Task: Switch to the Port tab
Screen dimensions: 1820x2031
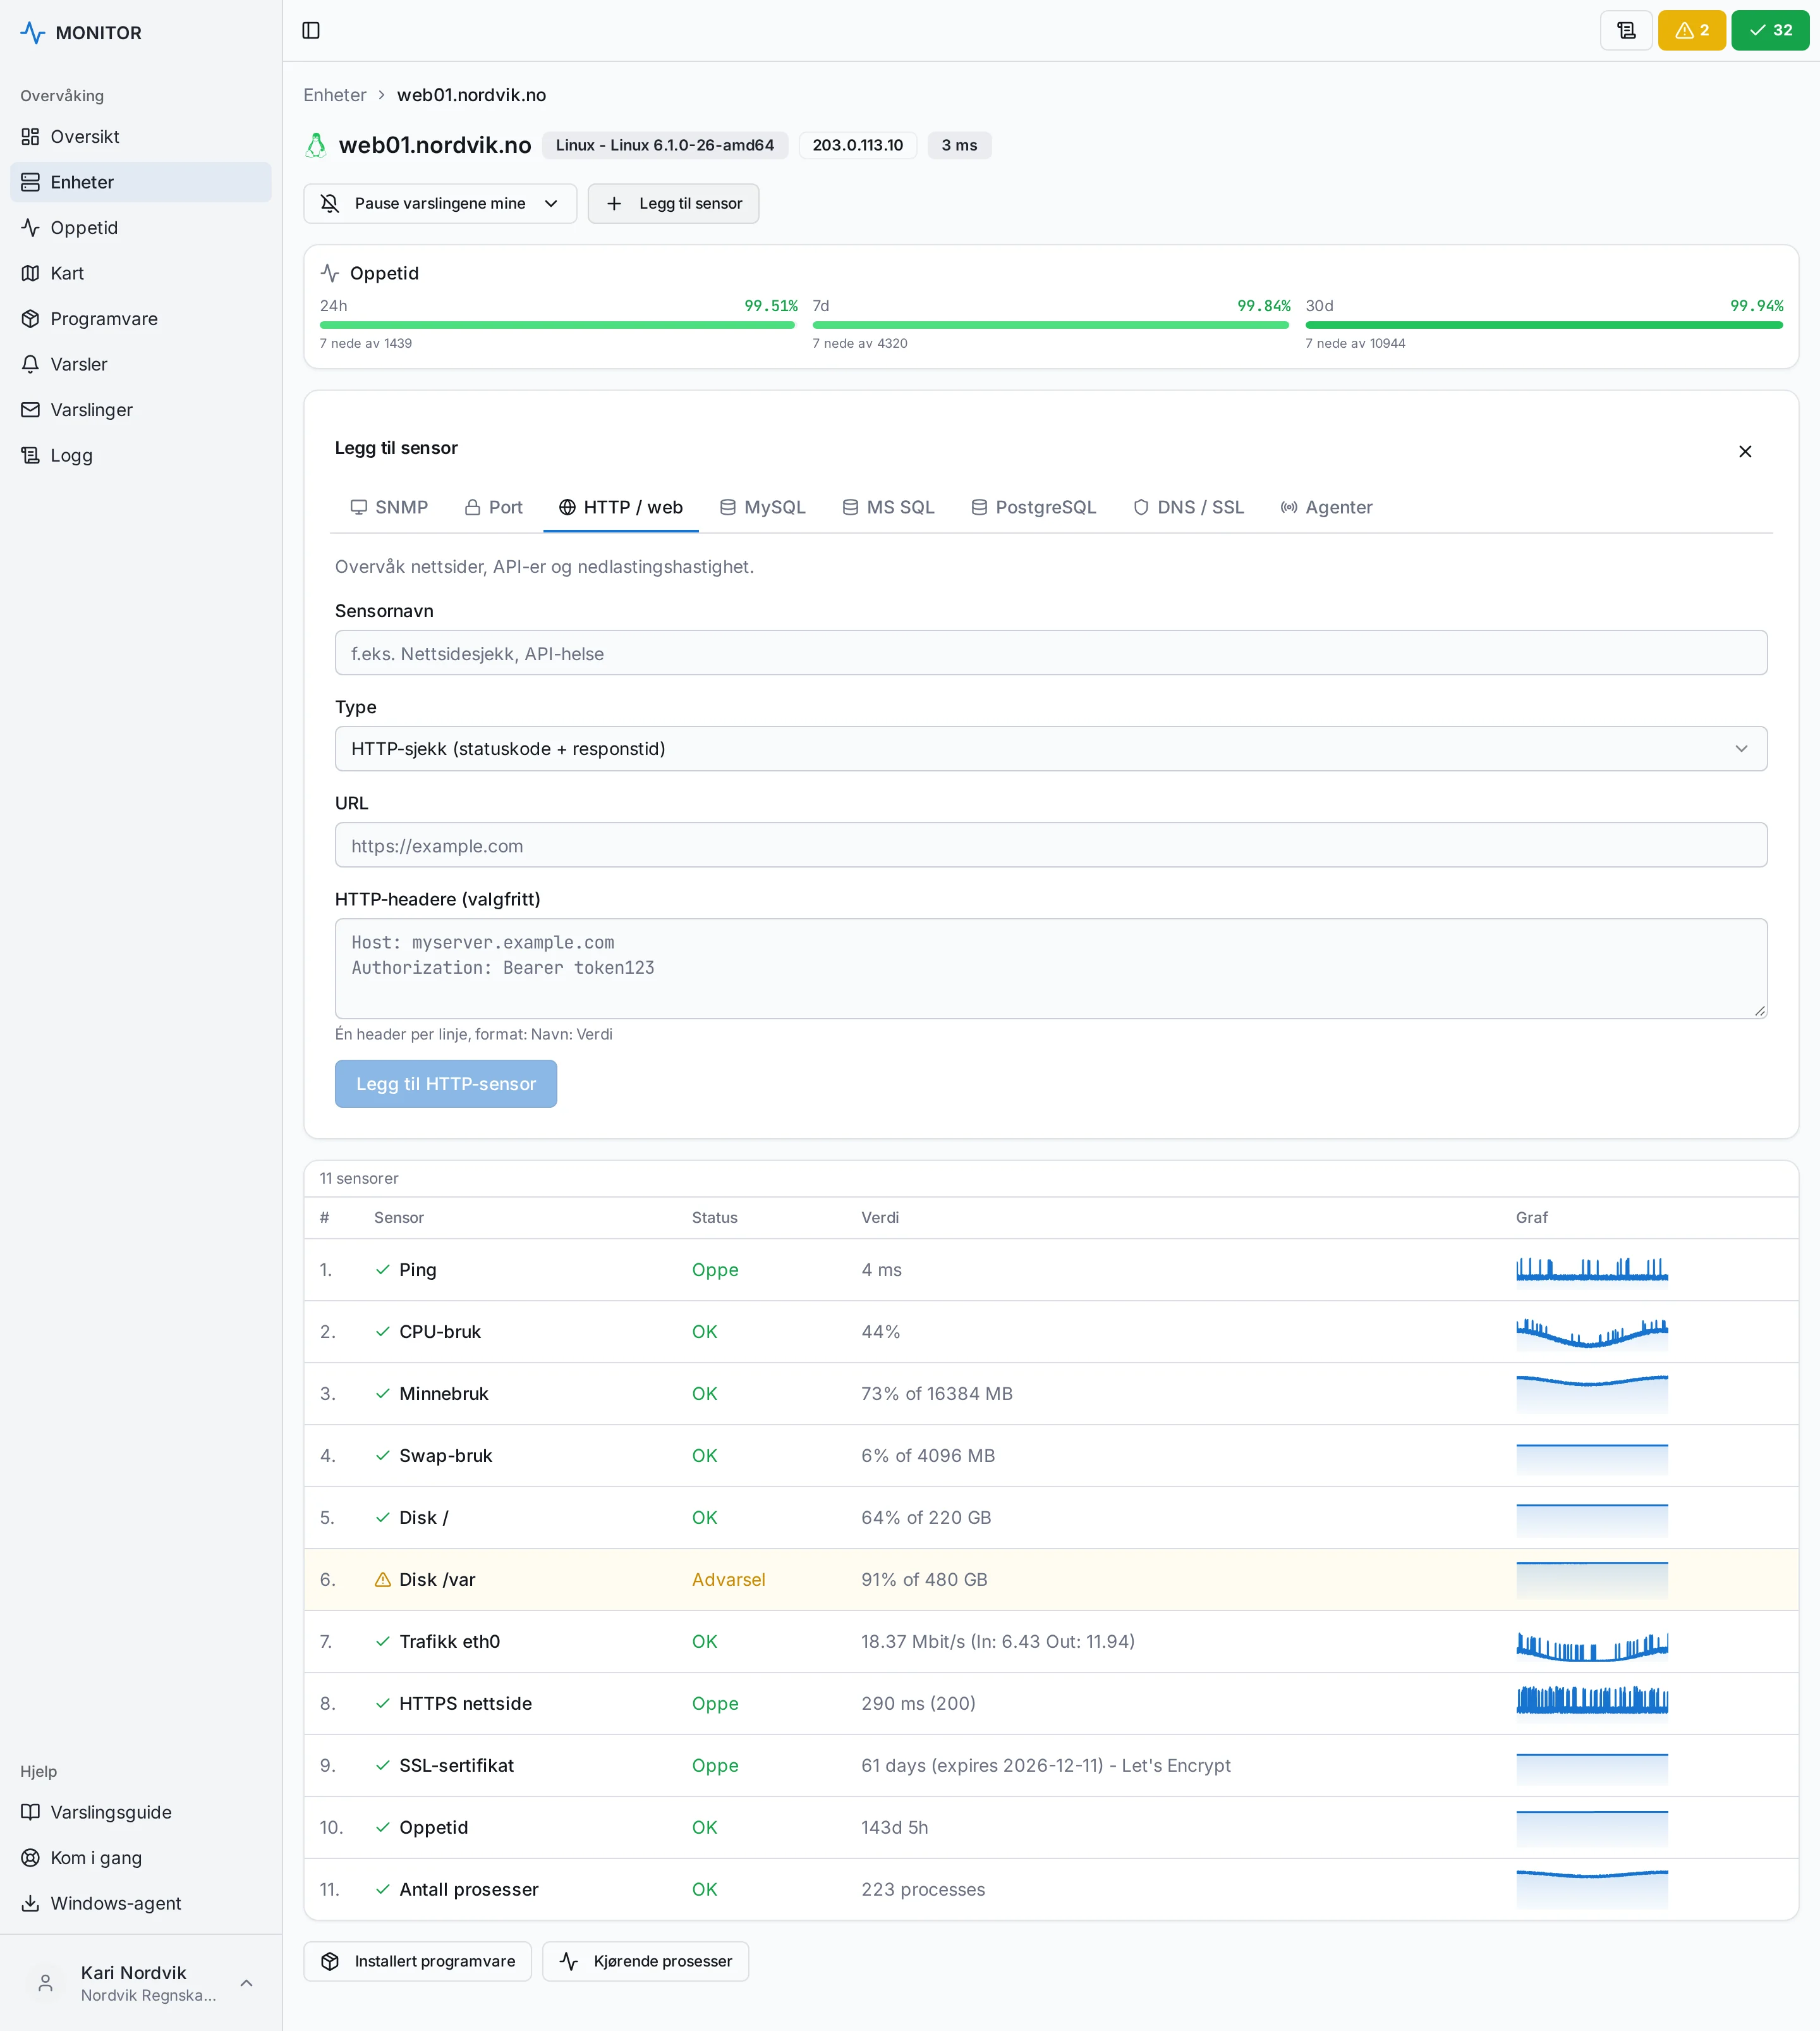Action: point(494,507)
